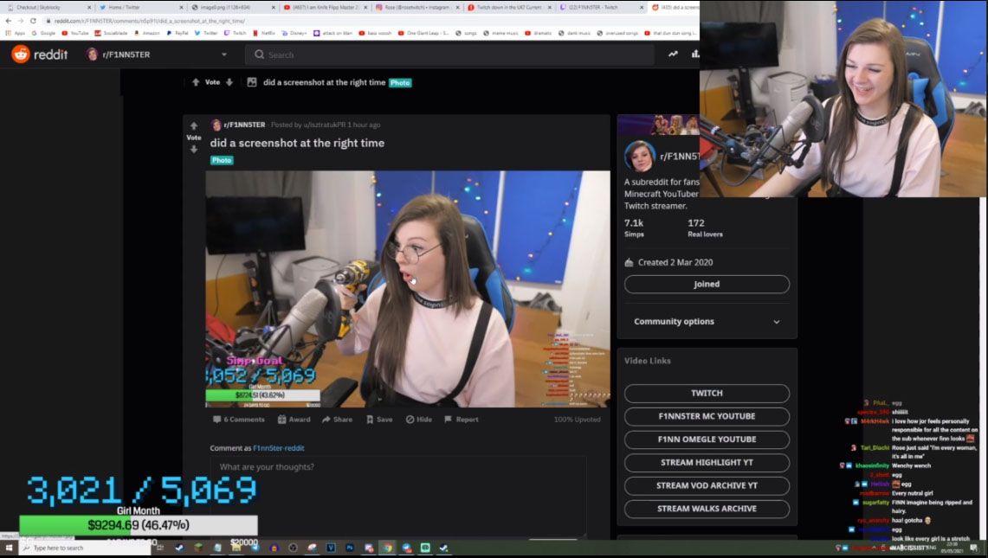Open STREAM VOD ARCHIVE YT link
Screen dimensions: 988x558
(707, 485)
